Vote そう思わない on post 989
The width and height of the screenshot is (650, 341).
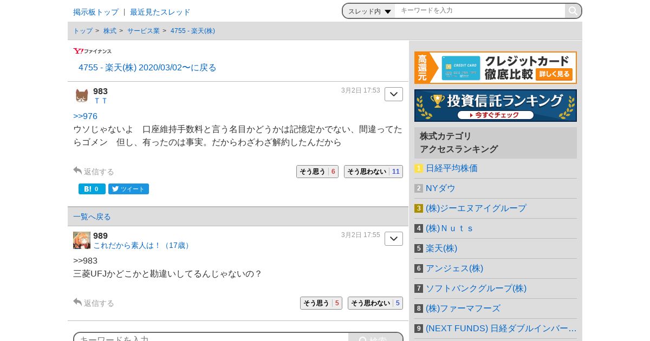[375, 303]
